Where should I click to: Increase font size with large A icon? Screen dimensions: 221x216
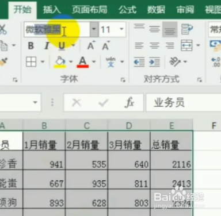point(92,45)
